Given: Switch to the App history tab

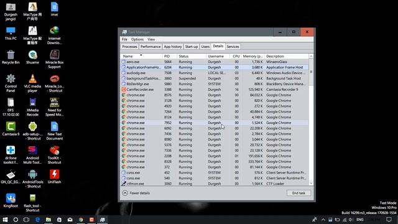Looking at the screenshot, I should pos(173,47).
